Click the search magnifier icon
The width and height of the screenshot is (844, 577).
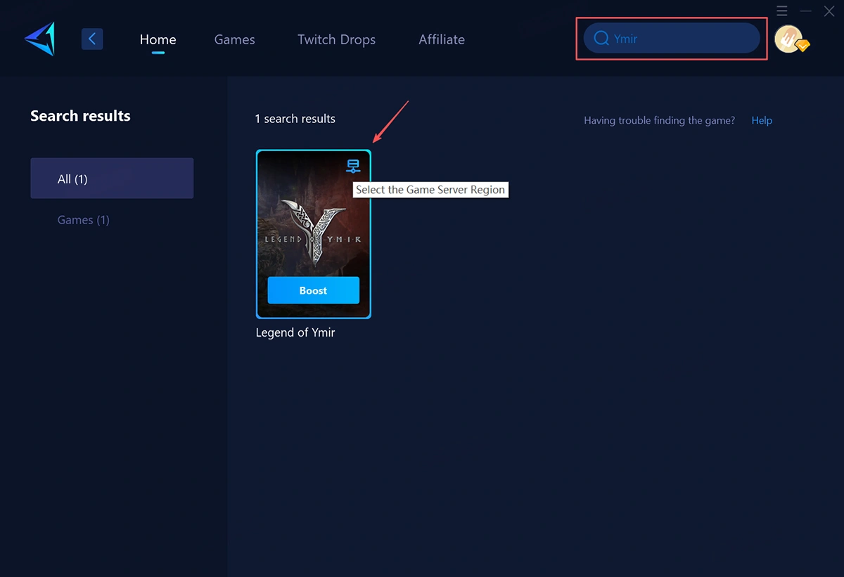click(602, 39)
